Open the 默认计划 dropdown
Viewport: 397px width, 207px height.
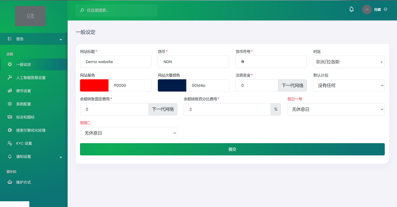click(349, 86)
